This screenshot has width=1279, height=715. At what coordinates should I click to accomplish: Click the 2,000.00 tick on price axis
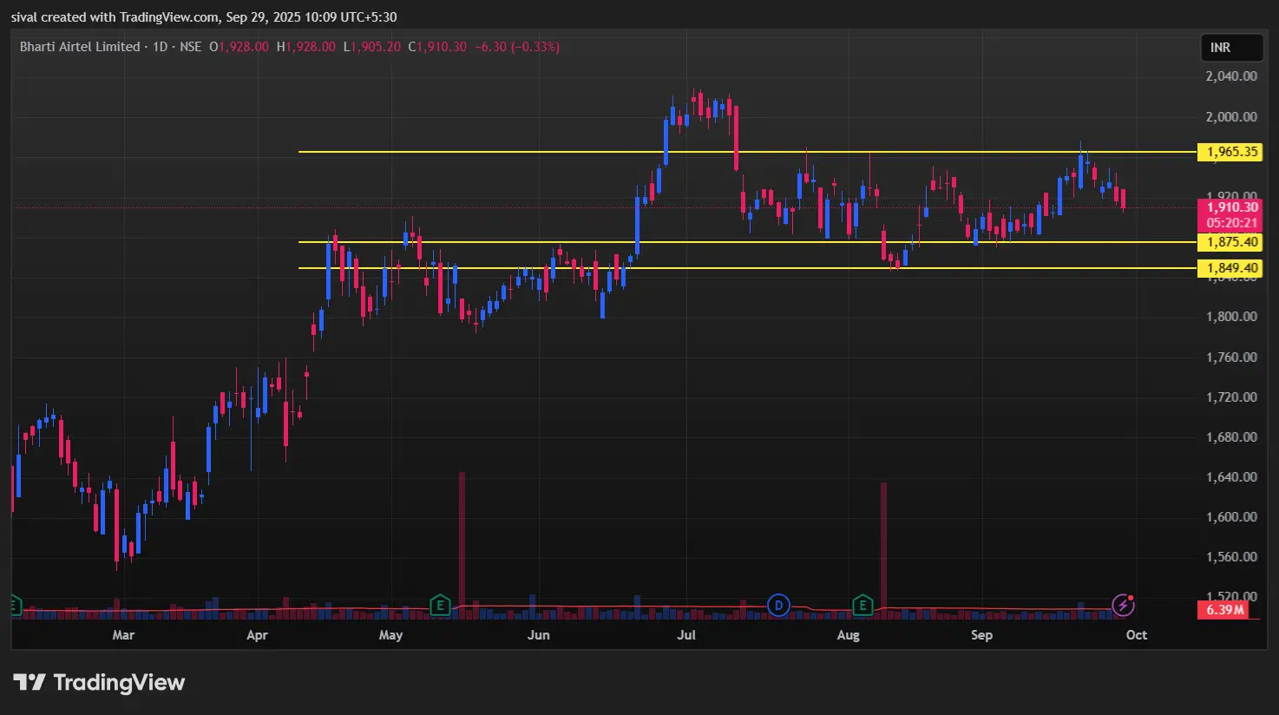(x=1230, y=117)
